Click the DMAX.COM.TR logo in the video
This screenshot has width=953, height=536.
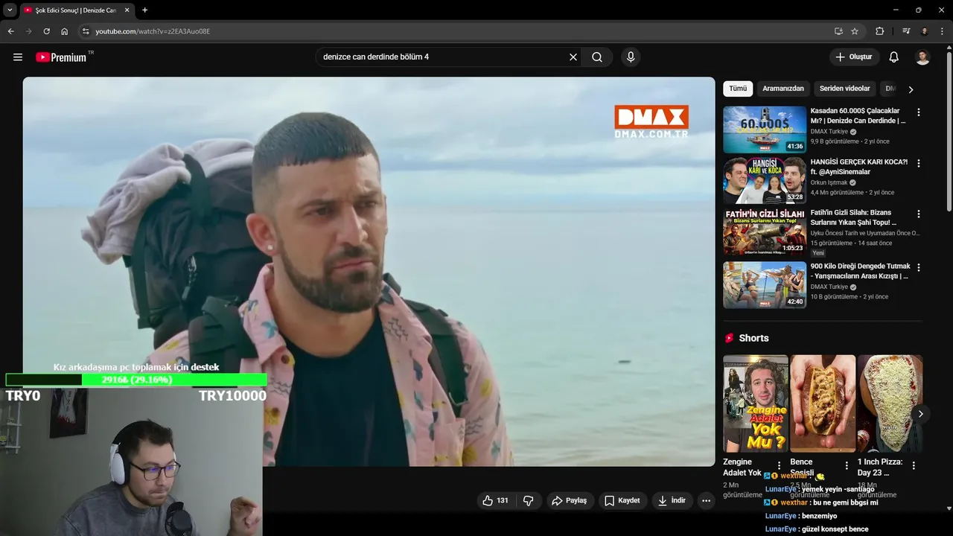(x=651, y=121)
